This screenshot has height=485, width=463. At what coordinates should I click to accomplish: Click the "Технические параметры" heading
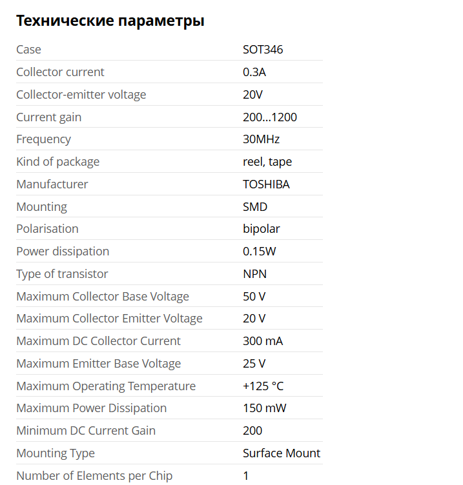click(110, 21)
